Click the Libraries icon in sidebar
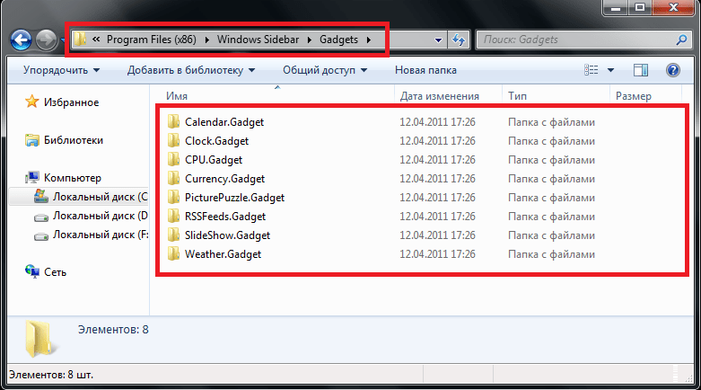701x390 pixels. (x=31, y=140)
